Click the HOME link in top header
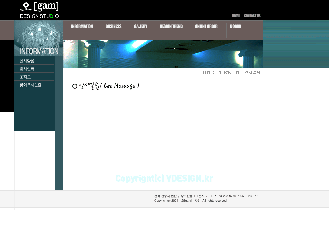This screenshot has height=230, width=329. (x=236, y=16)
